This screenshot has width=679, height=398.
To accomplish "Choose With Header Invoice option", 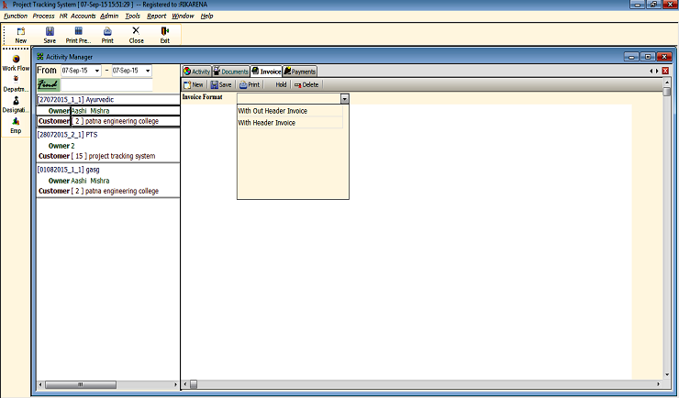I will [x=267, y=122].
